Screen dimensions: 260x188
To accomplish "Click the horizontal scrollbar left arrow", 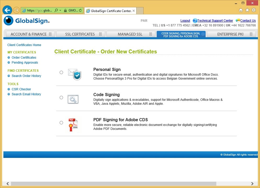I will click(x=8, y=184).
